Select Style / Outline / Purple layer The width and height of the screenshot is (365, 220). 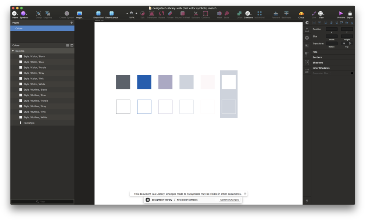coord(36,101)
